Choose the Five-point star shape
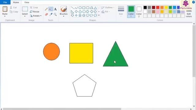 [80, 15]
